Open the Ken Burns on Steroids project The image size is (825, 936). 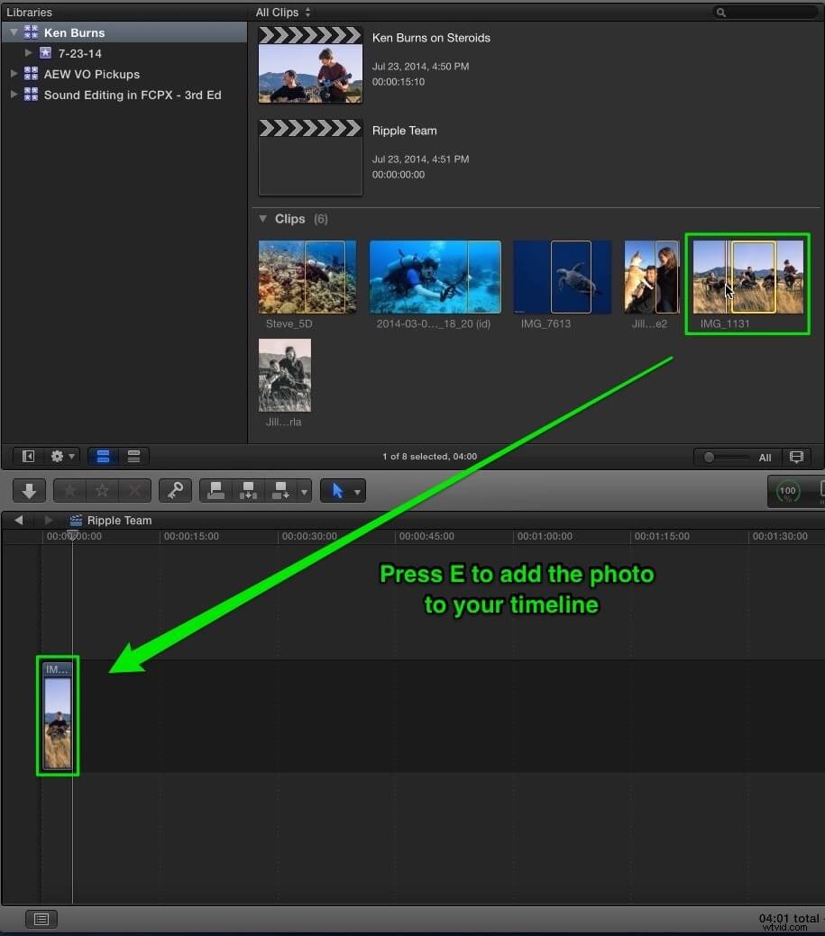310,63
